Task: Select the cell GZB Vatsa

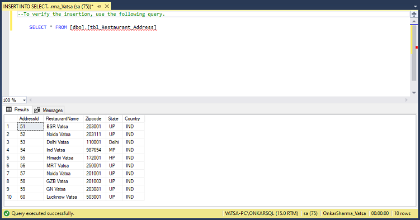Action: (x=63, y=181)
